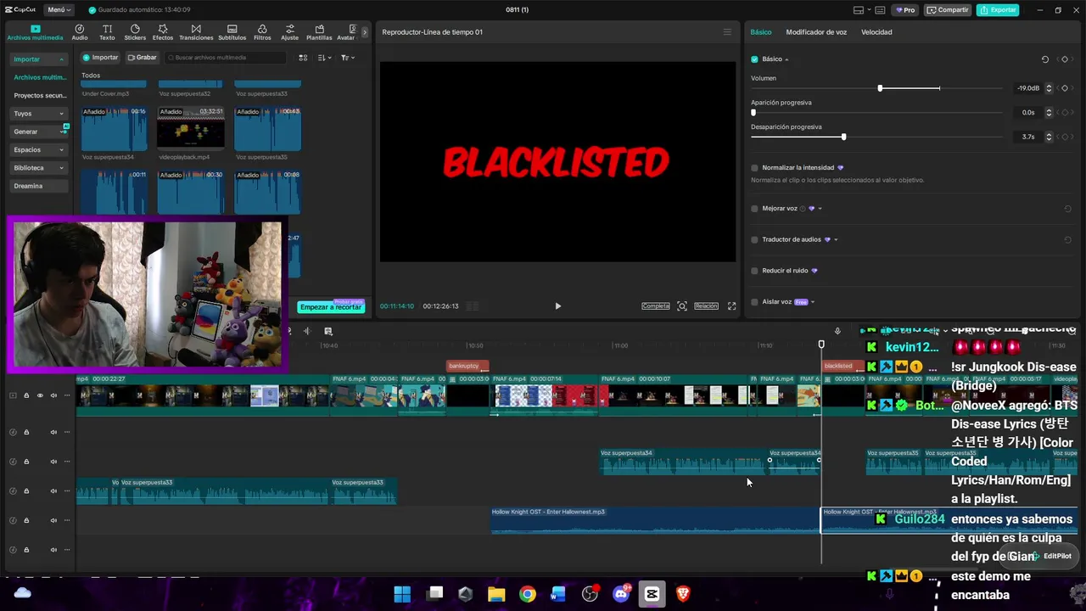This screenshot has width=1086, height=611.
Task: Open the media sort order dropdown
Action: tap(324, 58)
